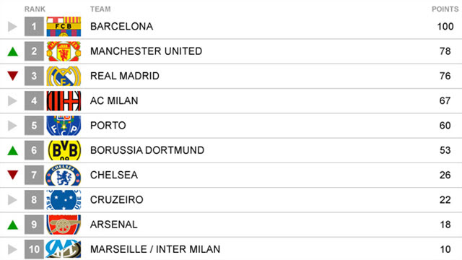Click the Arsenal cannon crest logo
Screen dimensions: 462x260
(64, 225)
